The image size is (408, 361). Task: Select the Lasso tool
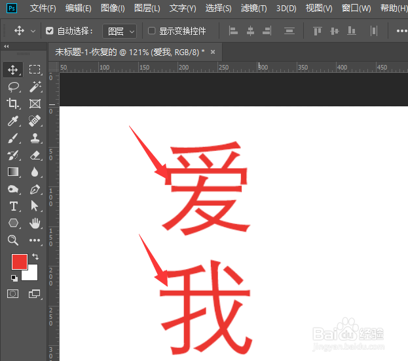(13, 87)
